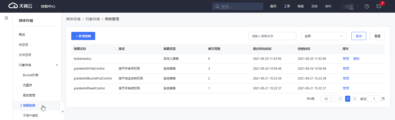The height and width of the screenshot is (120, 395).
Task: Open the 全部 policy type dropdown
Action: point(323,36)
